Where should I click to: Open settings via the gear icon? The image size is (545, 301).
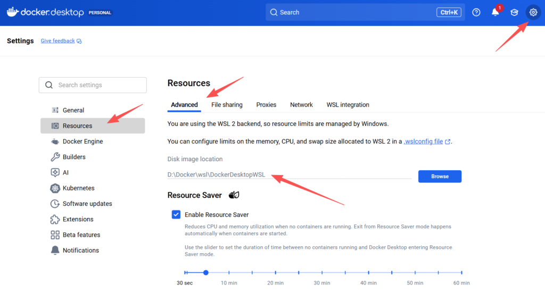pyautogui.click(x=533, y=12)
